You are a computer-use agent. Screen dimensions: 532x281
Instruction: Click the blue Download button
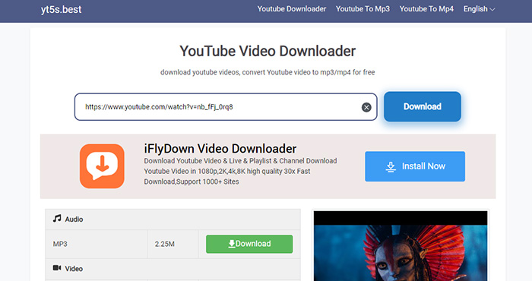point(423,106)
